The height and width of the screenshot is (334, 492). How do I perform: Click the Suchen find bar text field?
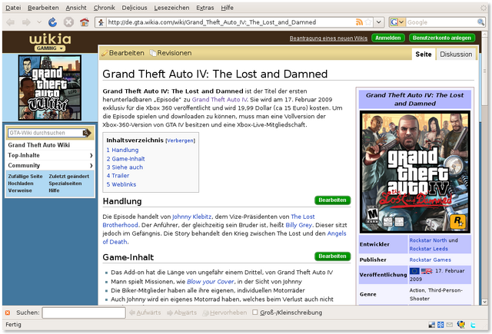[x=84, y=313]
